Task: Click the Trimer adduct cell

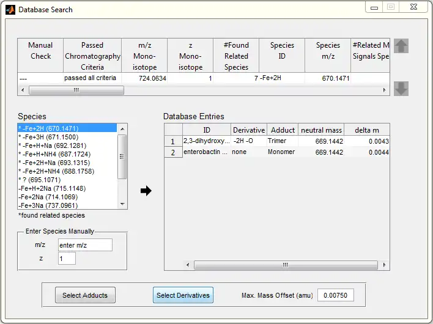Action: [283, 141]
